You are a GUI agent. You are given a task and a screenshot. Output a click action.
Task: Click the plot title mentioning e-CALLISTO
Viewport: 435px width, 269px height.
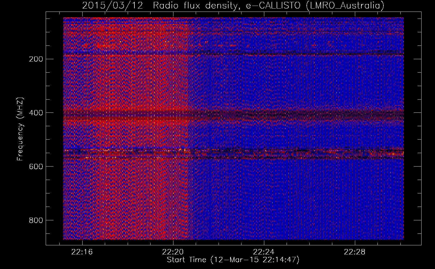point(233,6)
